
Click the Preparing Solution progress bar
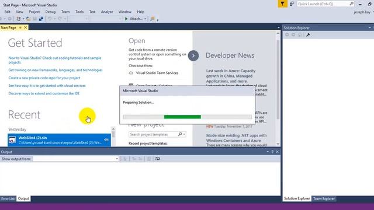[187, 117]
